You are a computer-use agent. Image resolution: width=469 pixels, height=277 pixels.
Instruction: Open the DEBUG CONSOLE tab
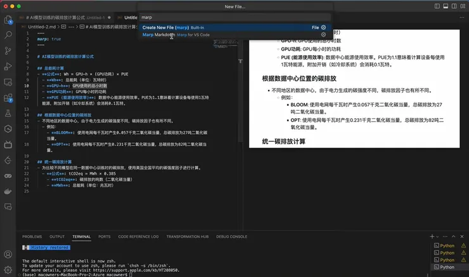click(x=232, y=237)
